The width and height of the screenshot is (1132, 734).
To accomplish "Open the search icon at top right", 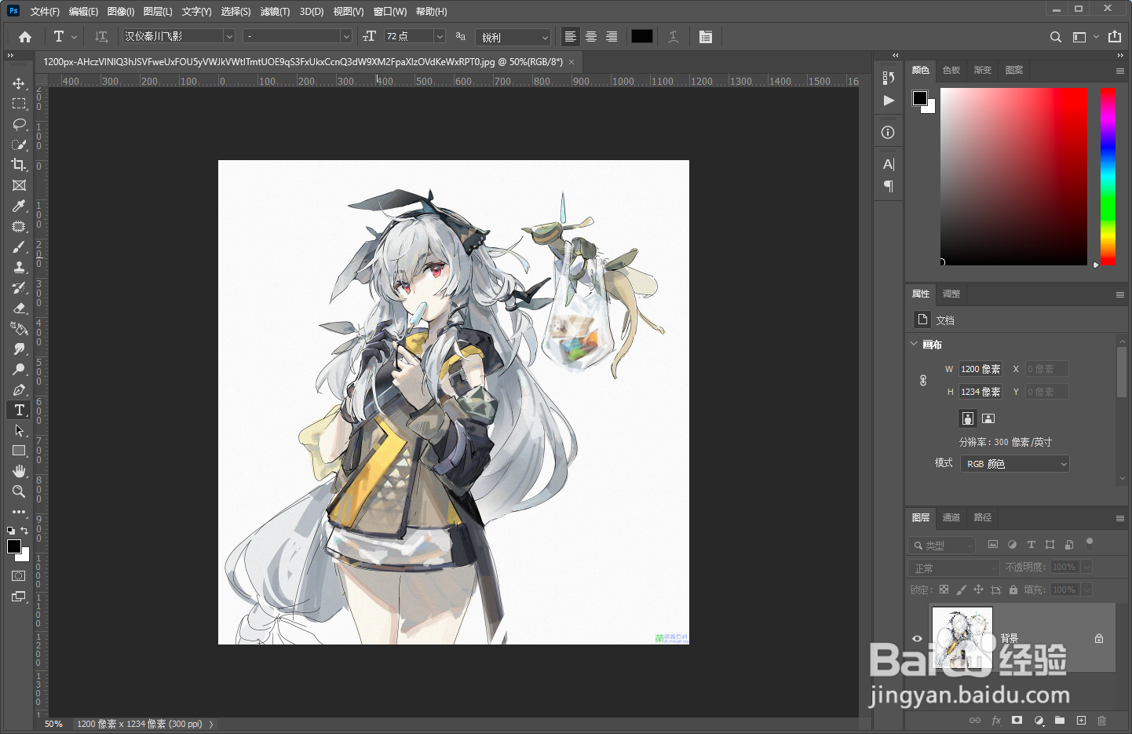I will pyautogui.click(x=1056, y=37).
